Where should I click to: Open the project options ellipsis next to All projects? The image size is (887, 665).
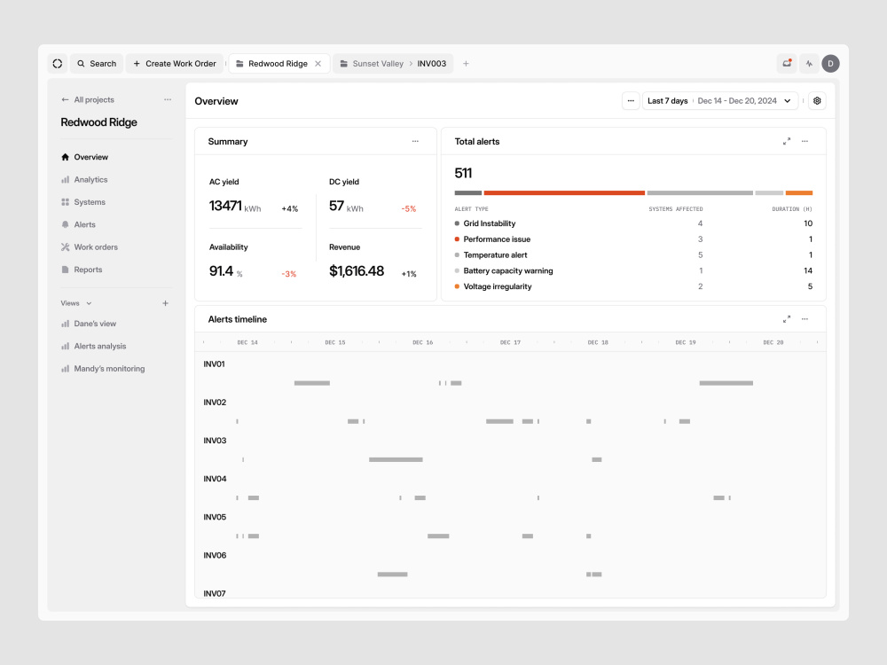(168, 99)
